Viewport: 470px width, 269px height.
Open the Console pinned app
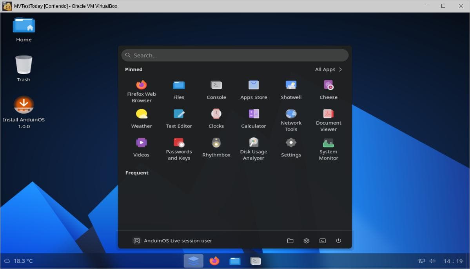(x=216, y=90)
